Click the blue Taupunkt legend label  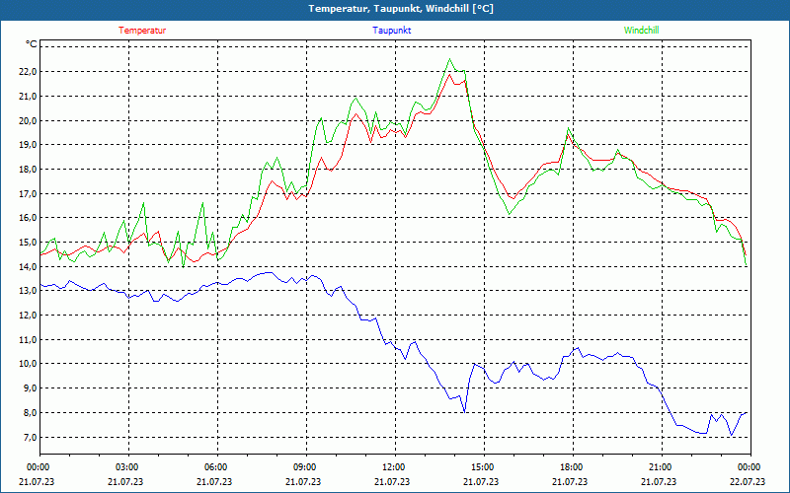point(392,31)
